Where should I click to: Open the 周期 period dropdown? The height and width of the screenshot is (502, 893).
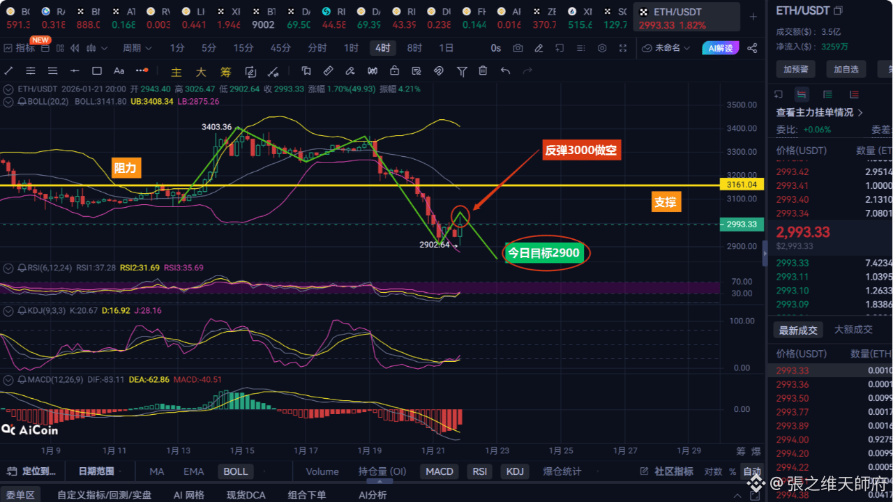137,48
